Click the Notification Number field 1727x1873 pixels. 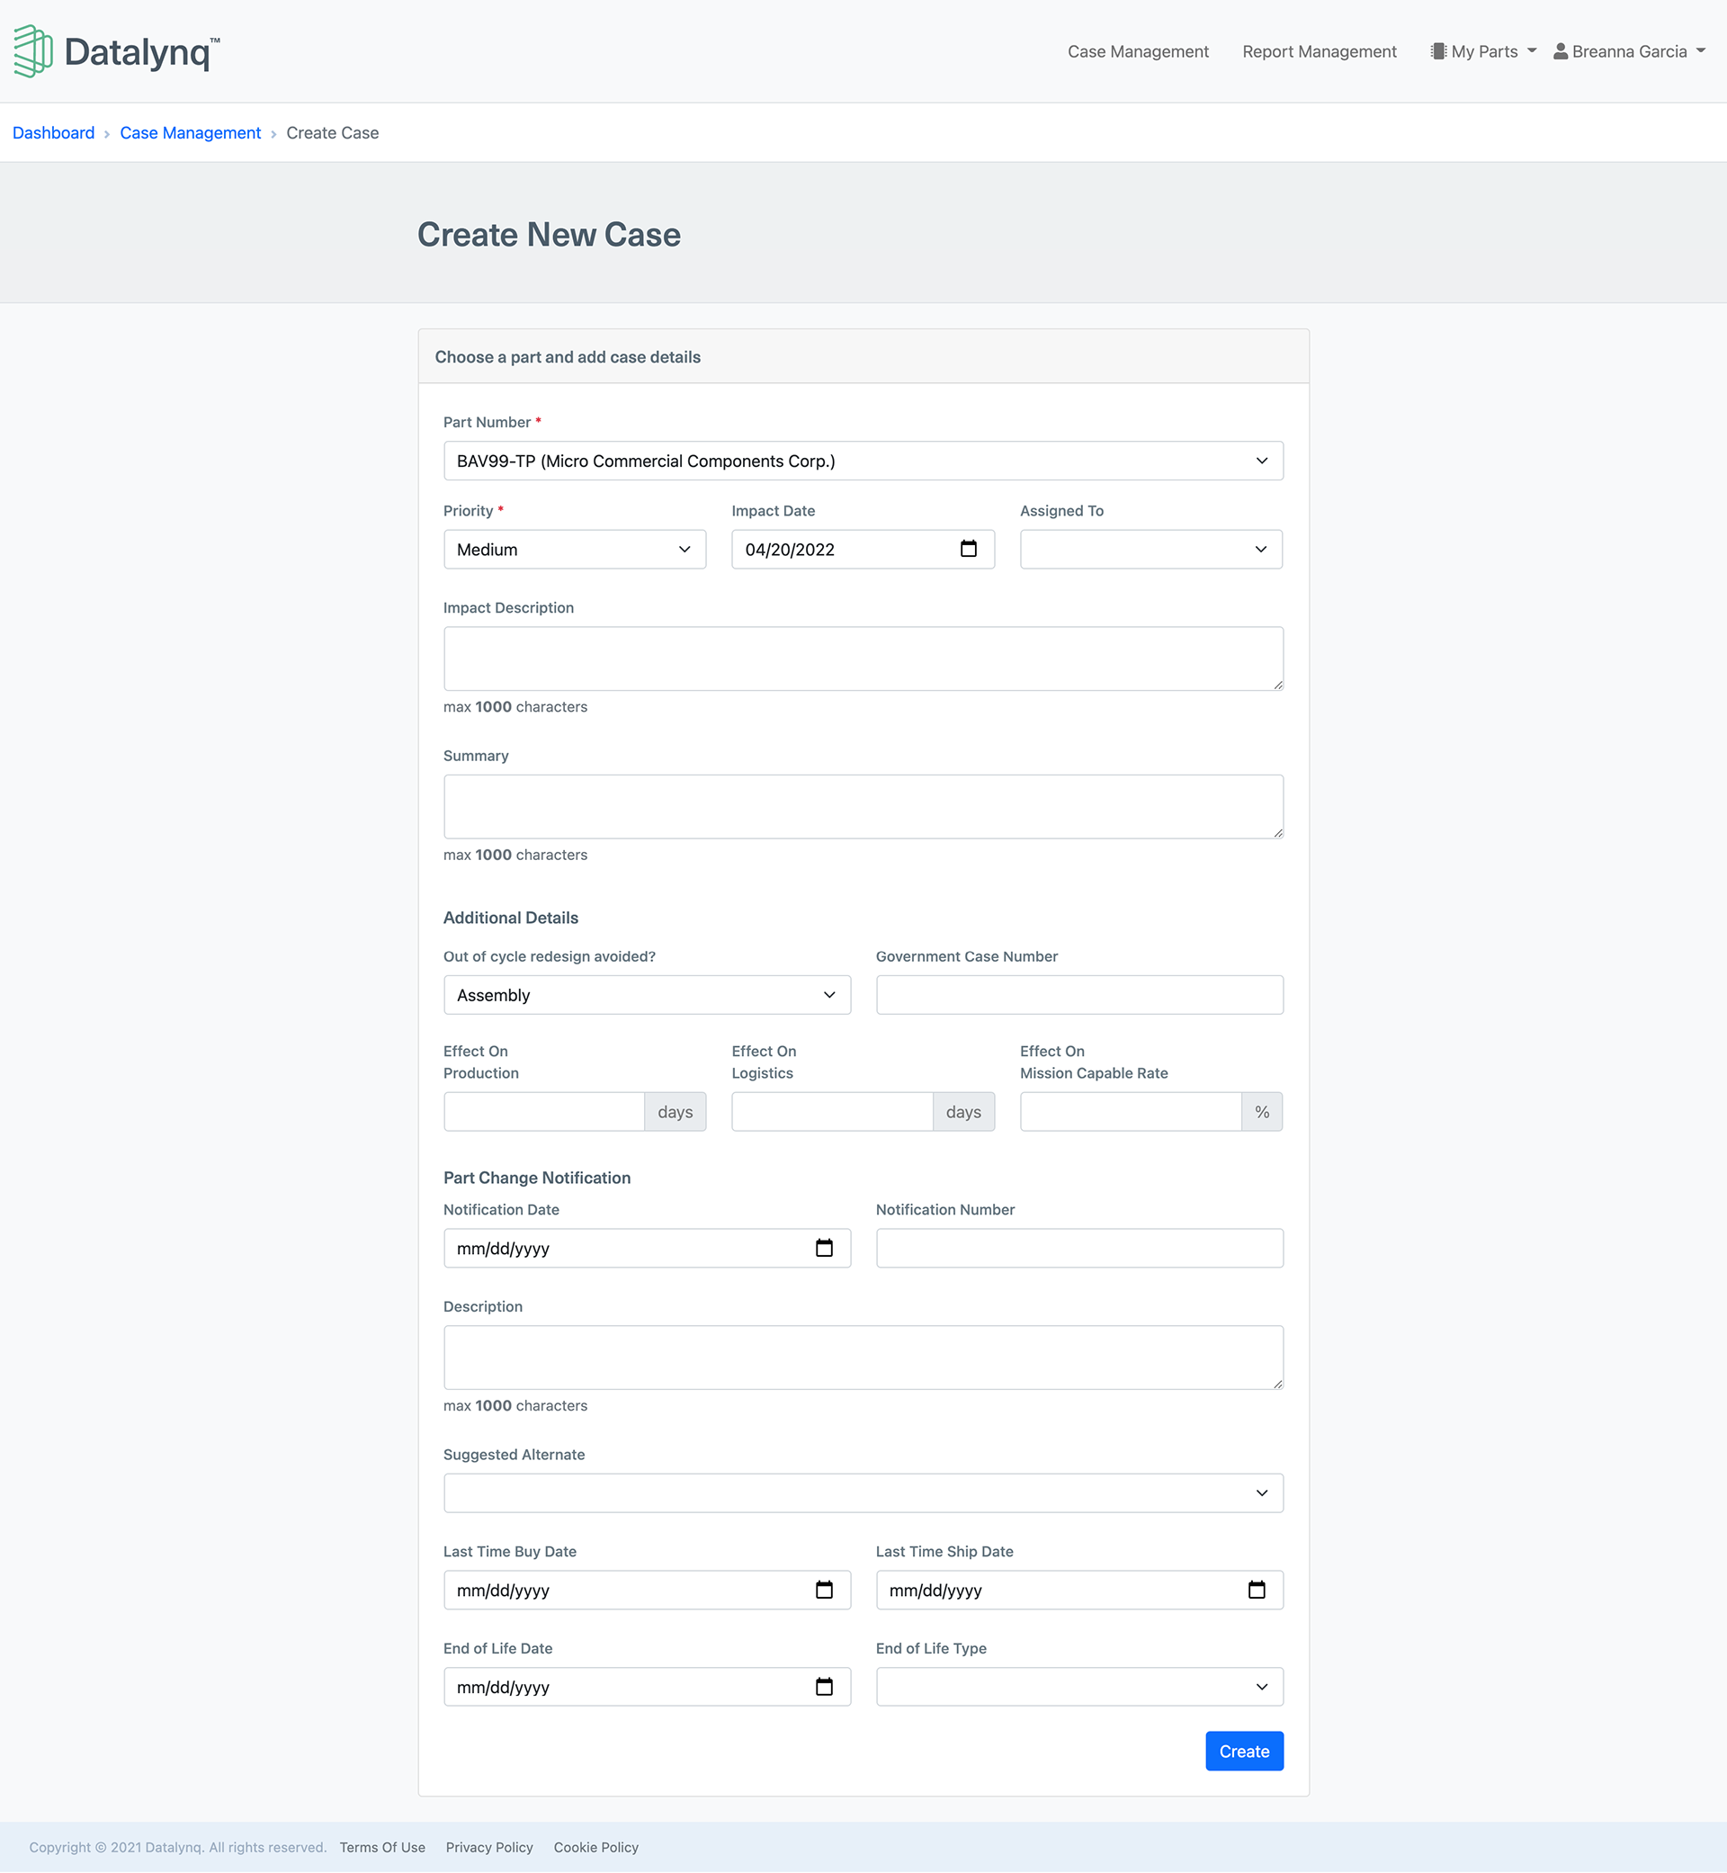pyautogui.click(x=1079, y=1249)
